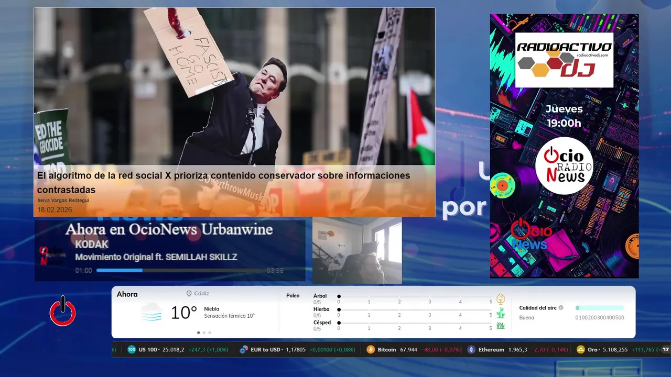Image resolution: width=671 pixels, height=377 pixels.
Task: Click the Césped lawn pollen icon
Action: 501,326
